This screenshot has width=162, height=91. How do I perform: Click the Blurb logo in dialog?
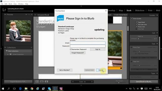[x=60, y=18]
